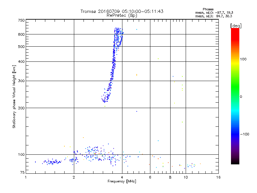Click the dense blue F-layer trace cluster
The image size is (257, 193).
click(113, 66)
